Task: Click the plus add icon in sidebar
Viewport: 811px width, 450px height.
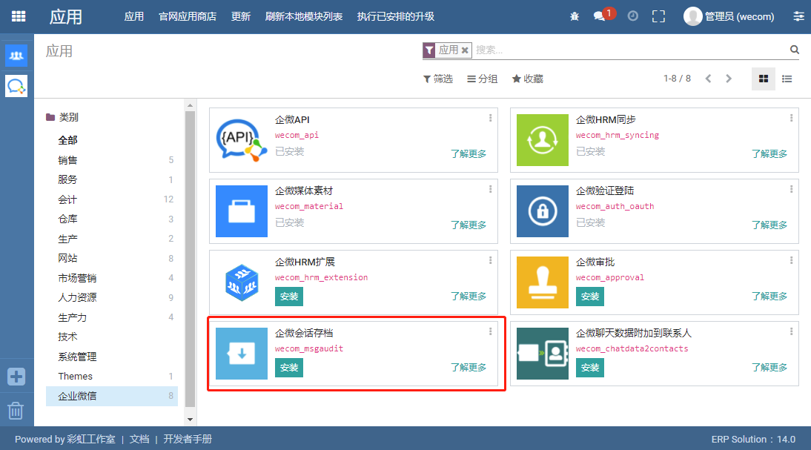Action: (16, 377)
